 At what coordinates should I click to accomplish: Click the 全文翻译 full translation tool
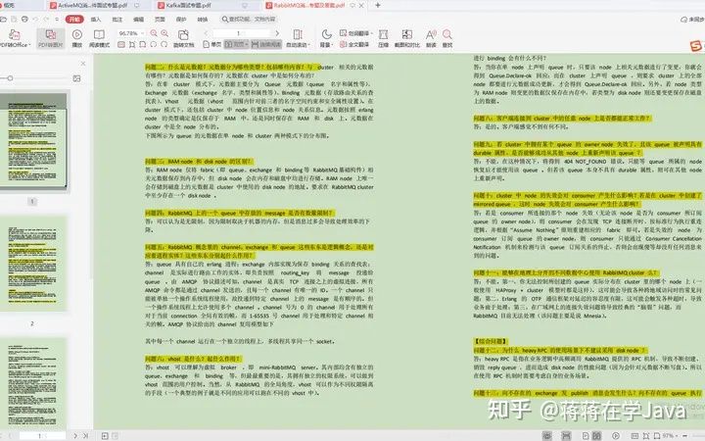[x=354, y=44]
